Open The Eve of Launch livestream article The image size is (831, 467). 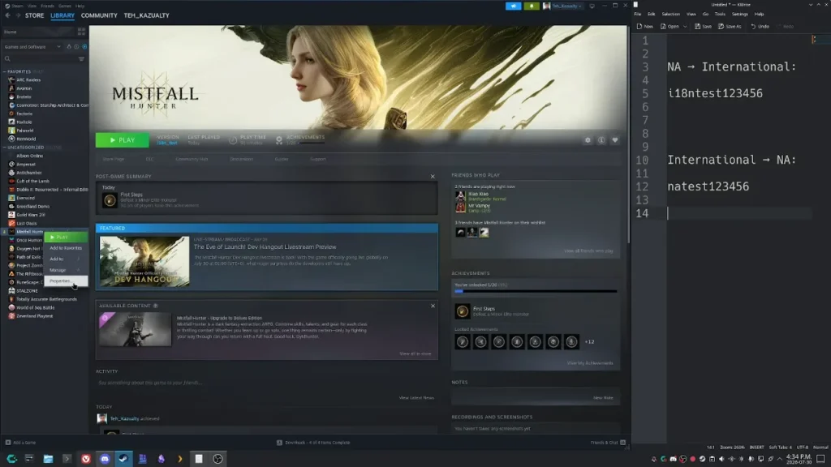[x=265, y=246]
